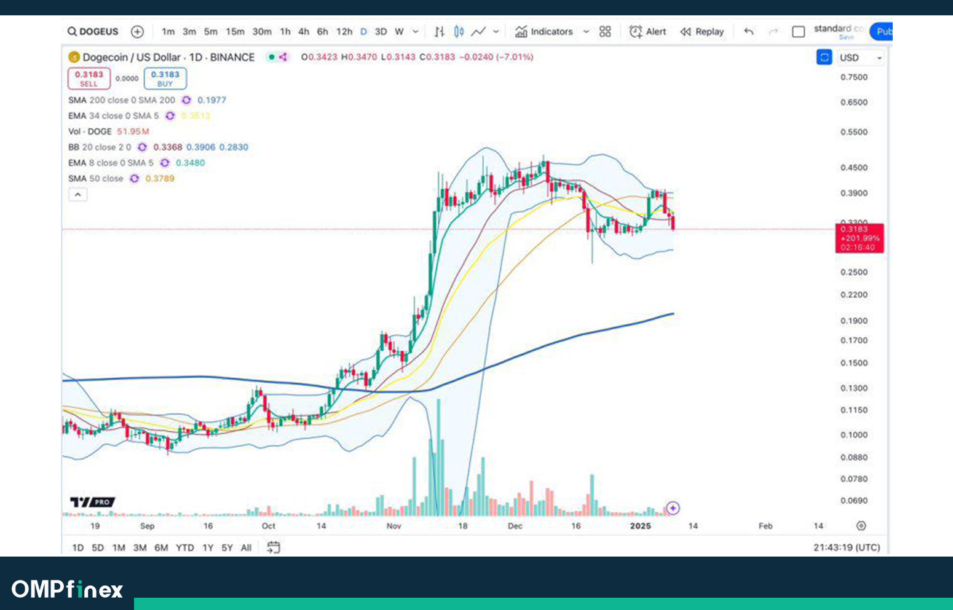
Task: Expand the chart style dropdown arrow
Action: click(x=496, y=31)
